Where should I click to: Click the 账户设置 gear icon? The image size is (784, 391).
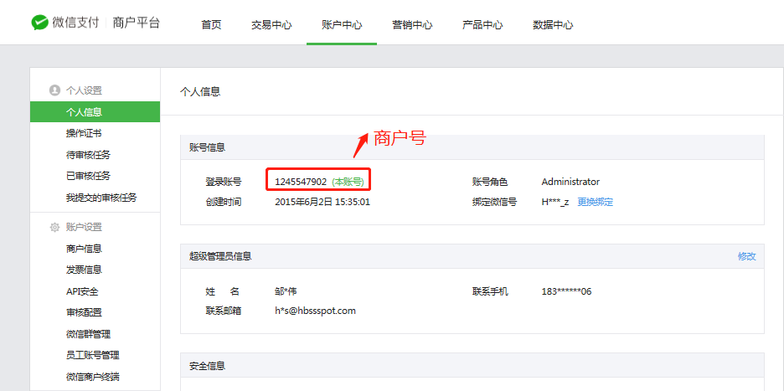point(54,227)
